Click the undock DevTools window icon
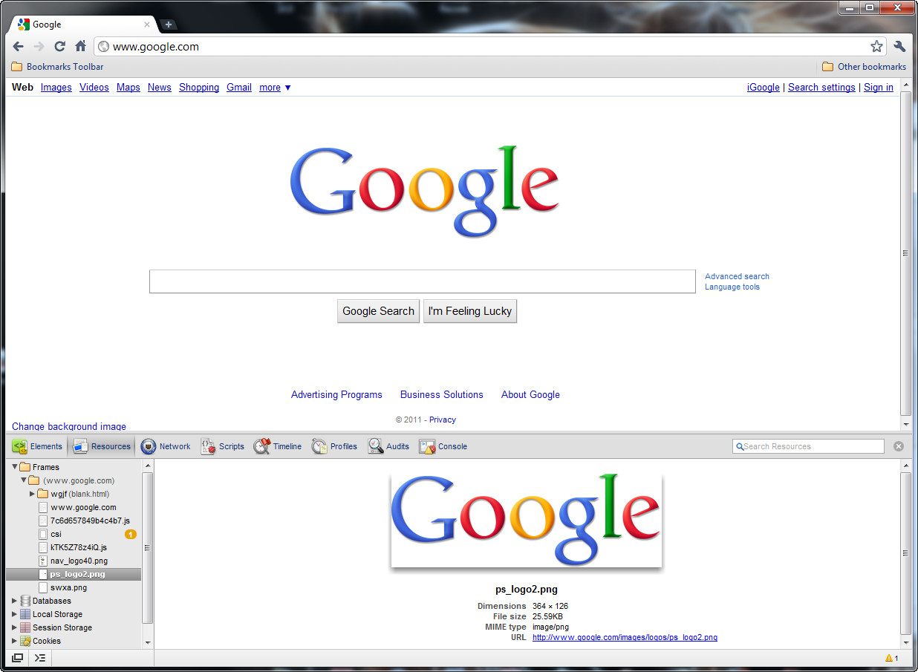 (18, 658)
